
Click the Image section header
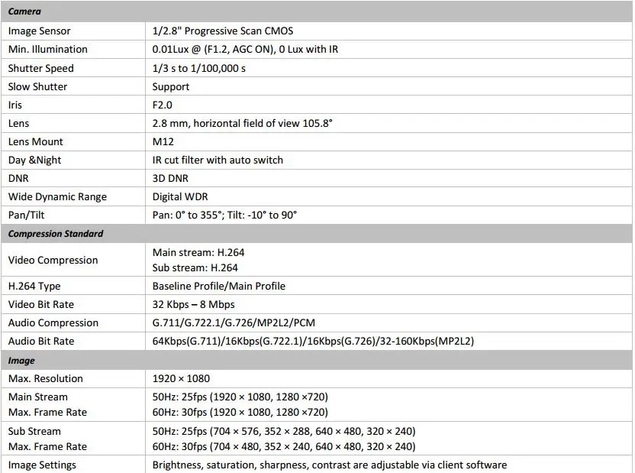pos(21,361)
